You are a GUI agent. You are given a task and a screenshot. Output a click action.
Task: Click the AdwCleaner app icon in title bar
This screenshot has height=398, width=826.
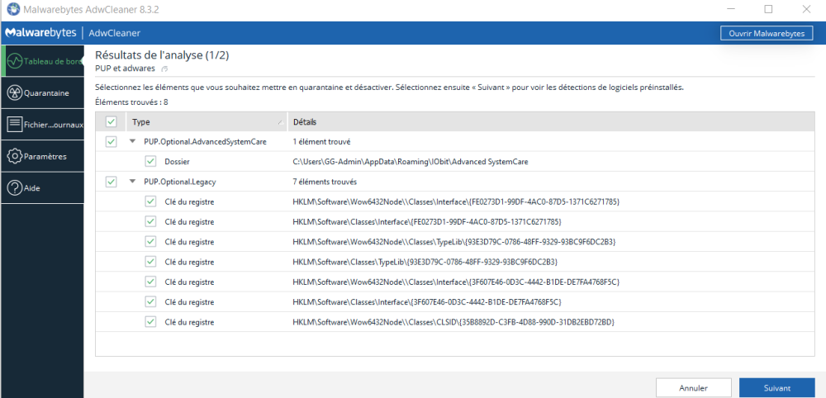pos(13,9)
